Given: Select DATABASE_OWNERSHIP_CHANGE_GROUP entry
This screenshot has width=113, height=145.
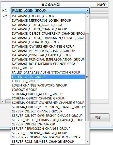Looking at the screenshot, I should point(48,47).
